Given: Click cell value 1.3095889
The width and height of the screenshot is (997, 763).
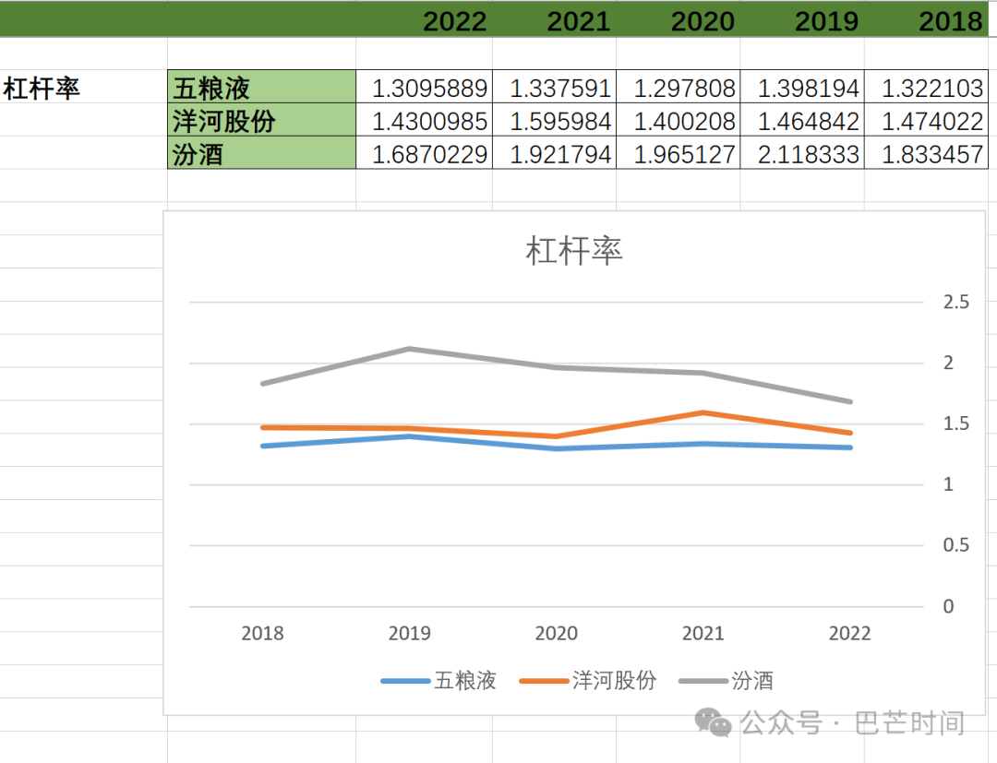Looking at the screenshot, I should pyautogui.click(x=424, y=88).
